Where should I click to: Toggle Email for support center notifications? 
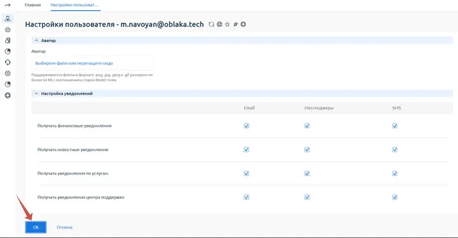pyautogui.click(x=246, y=197)
